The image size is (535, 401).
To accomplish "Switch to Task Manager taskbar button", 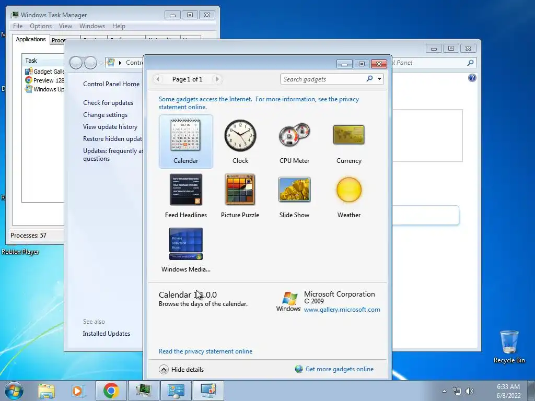I will (143, 391).
